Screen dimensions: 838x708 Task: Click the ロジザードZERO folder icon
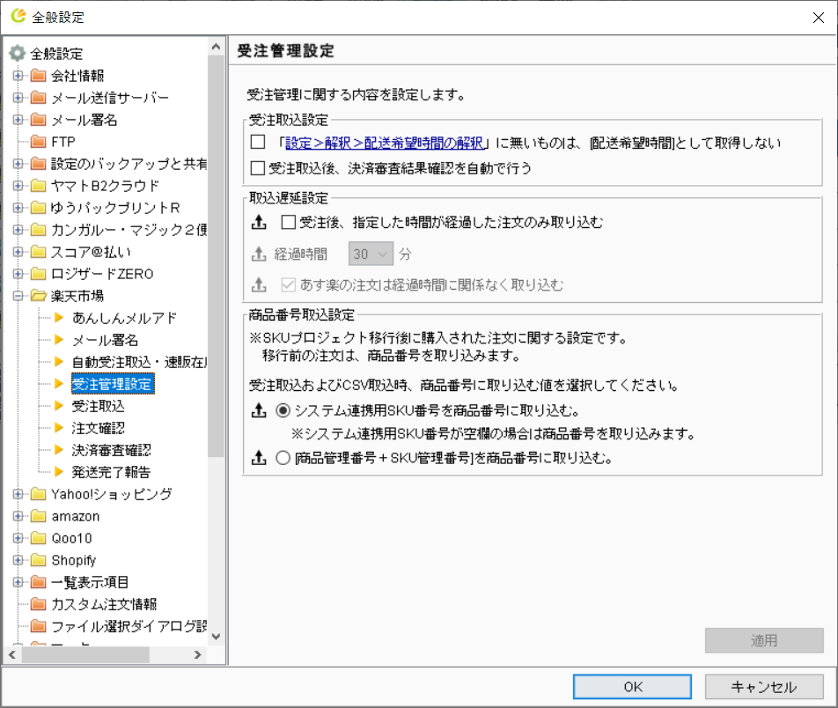(x=38, y=274)
